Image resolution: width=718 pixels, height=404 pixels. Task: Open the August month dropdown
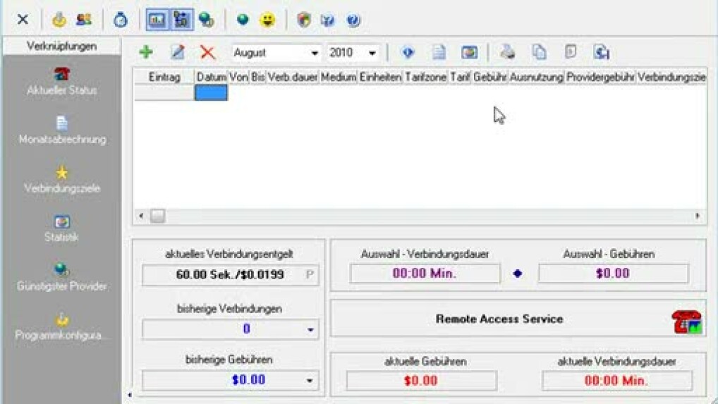(x=315, y=53)
